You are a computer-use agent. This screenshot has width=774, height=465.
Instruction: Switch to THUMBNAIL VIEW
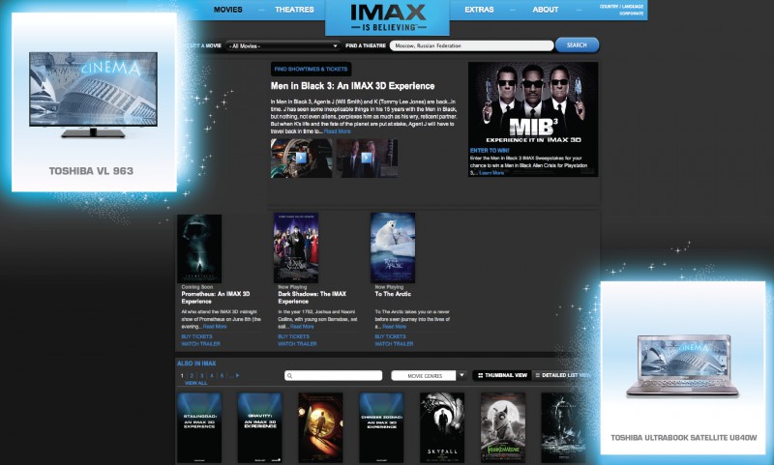point(502,375)
